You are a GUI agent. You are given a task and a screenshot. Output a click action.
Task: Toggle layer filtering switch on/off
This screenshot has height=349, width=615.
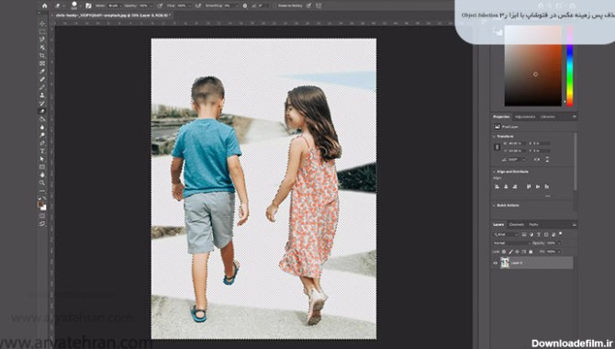561,233
